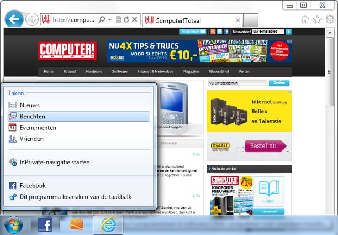The image size is (338, 235).
Task: Open the XS4ALL logo in ad
Action: click(x=220, y=146)
